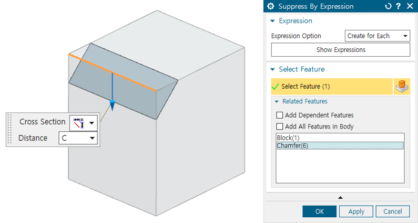Enable Add Dependent Features
The image size is (418, 223).
tap(280, 115)
